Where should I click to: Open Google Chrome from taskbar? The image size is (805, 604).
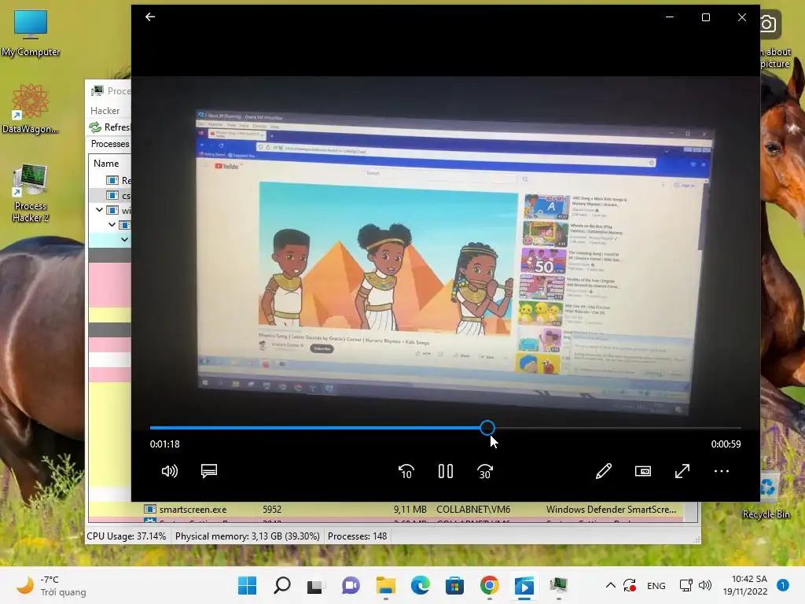[x=489, y=585]
